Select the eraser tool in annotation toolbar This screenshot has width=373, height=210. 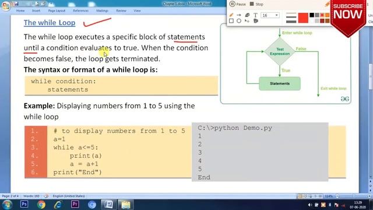pyautogui.click(x=247, y=15)
